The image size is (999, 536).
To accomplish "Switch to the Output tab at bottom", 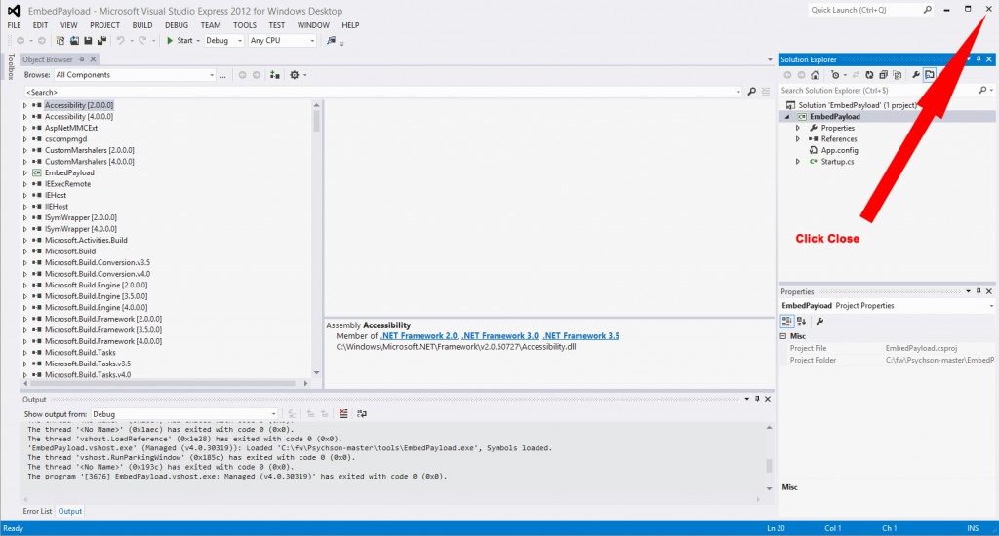I will (x=70, y=512).
